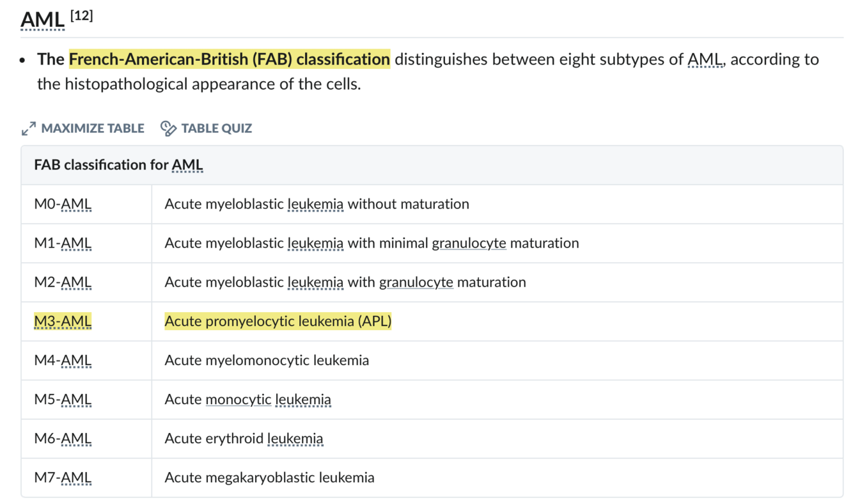Start the TABLE QUIZ
The height and width of the screenshot is (504, 853).
(206, 129)
